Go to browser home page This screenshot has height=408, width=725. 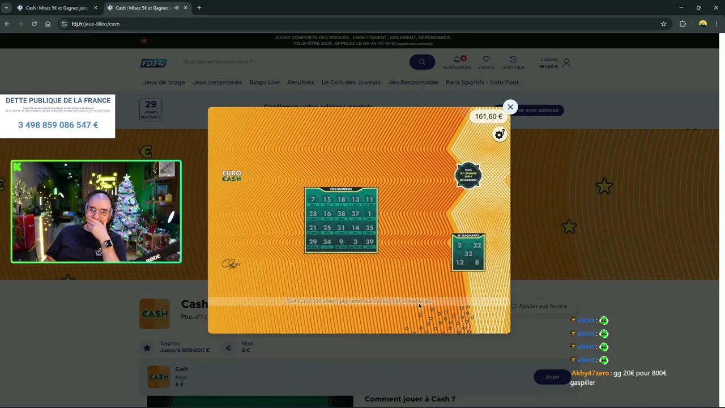(48, 24)
